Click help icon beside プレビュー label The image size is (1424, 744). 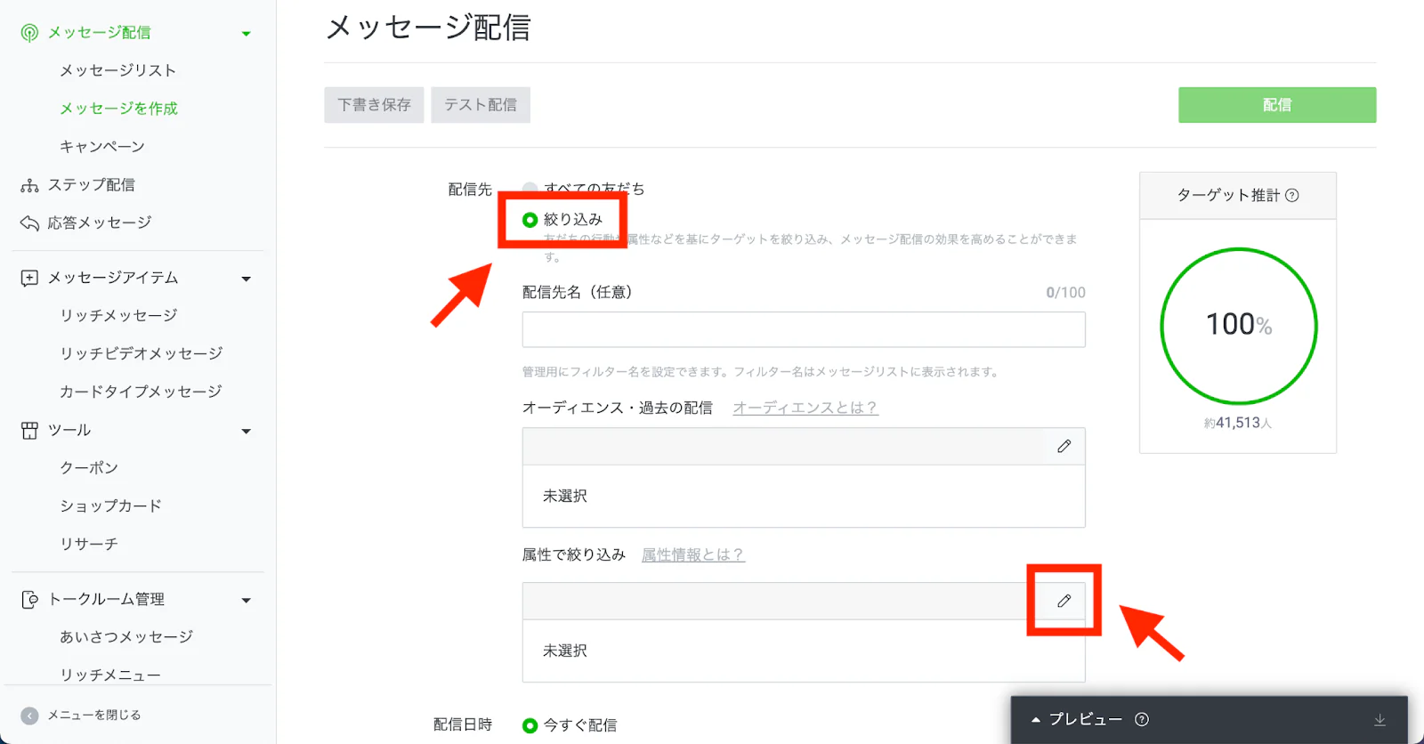[x=1142, y=720]
